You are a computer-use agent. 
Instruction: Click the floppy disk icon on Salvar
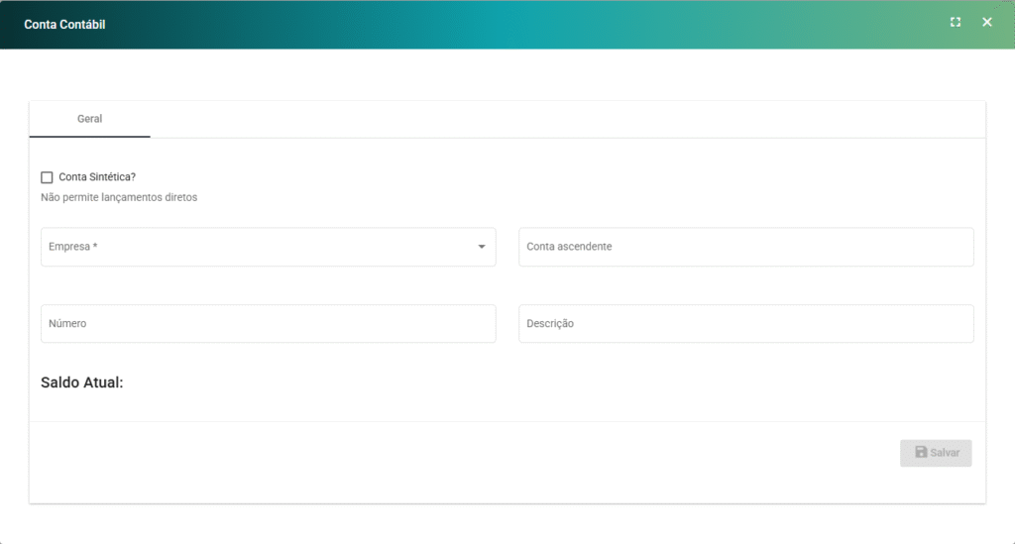click(x=921, y=453)
